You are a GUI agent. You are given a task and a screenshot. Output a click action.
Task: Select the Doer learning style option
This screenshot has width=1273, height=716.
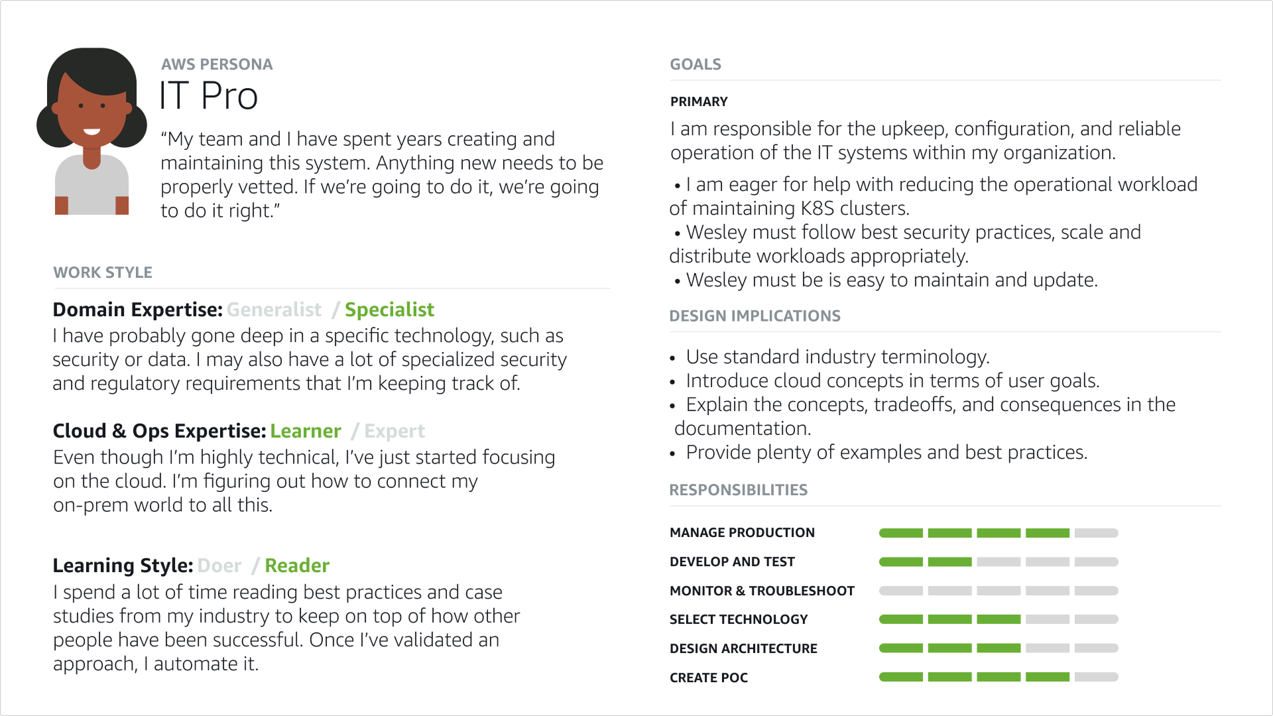tap(219, 566)
